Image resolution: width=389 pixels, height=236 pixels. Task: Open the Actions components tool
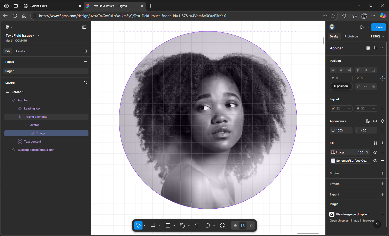click(222, 225)
